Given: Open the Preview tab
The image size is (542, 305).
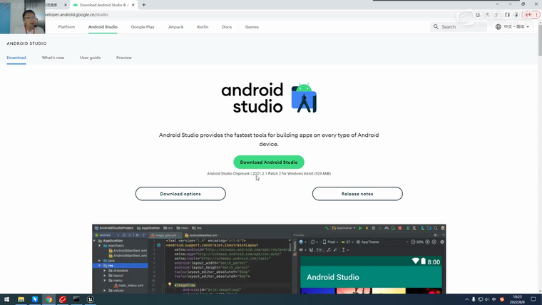Looking at the screenshot, I should point(124,58).
